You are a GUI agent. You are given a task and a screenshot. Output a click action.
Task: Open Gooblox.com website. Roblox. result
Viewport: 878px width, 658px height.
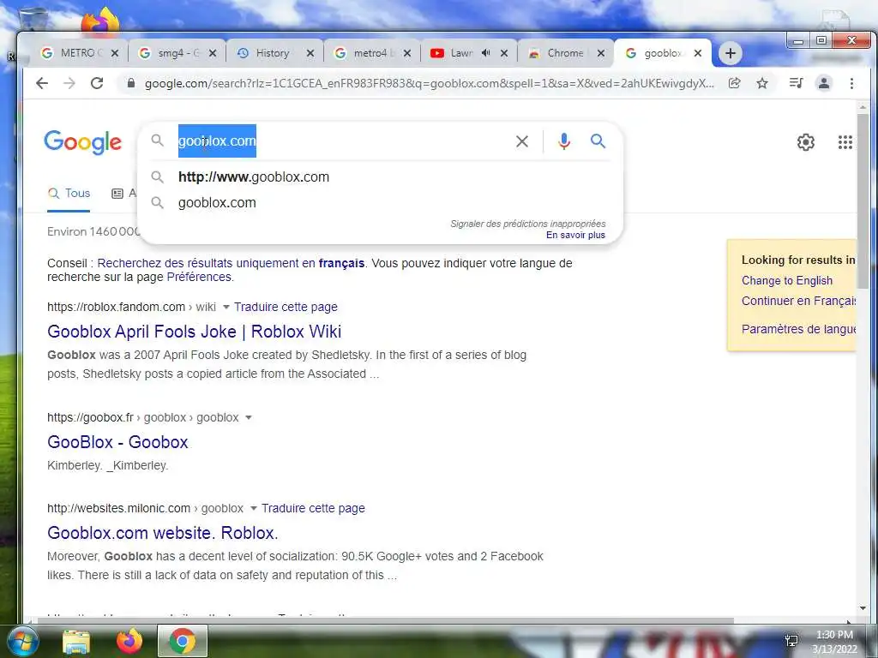point(162,533)
